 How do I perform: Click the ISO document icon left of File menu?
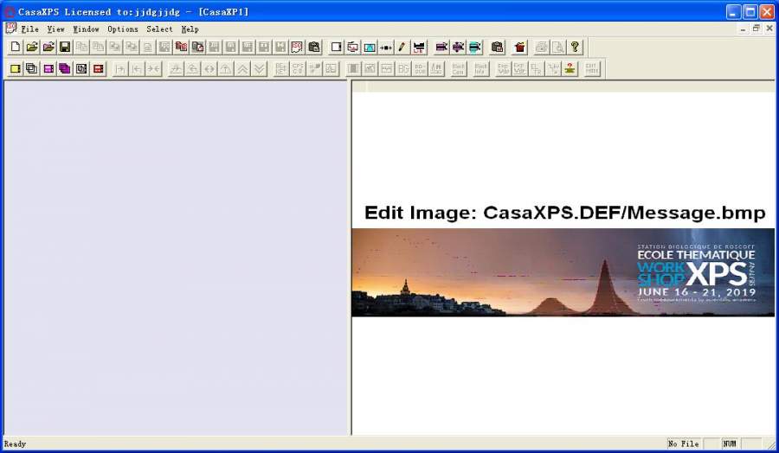tap(11, 29)
